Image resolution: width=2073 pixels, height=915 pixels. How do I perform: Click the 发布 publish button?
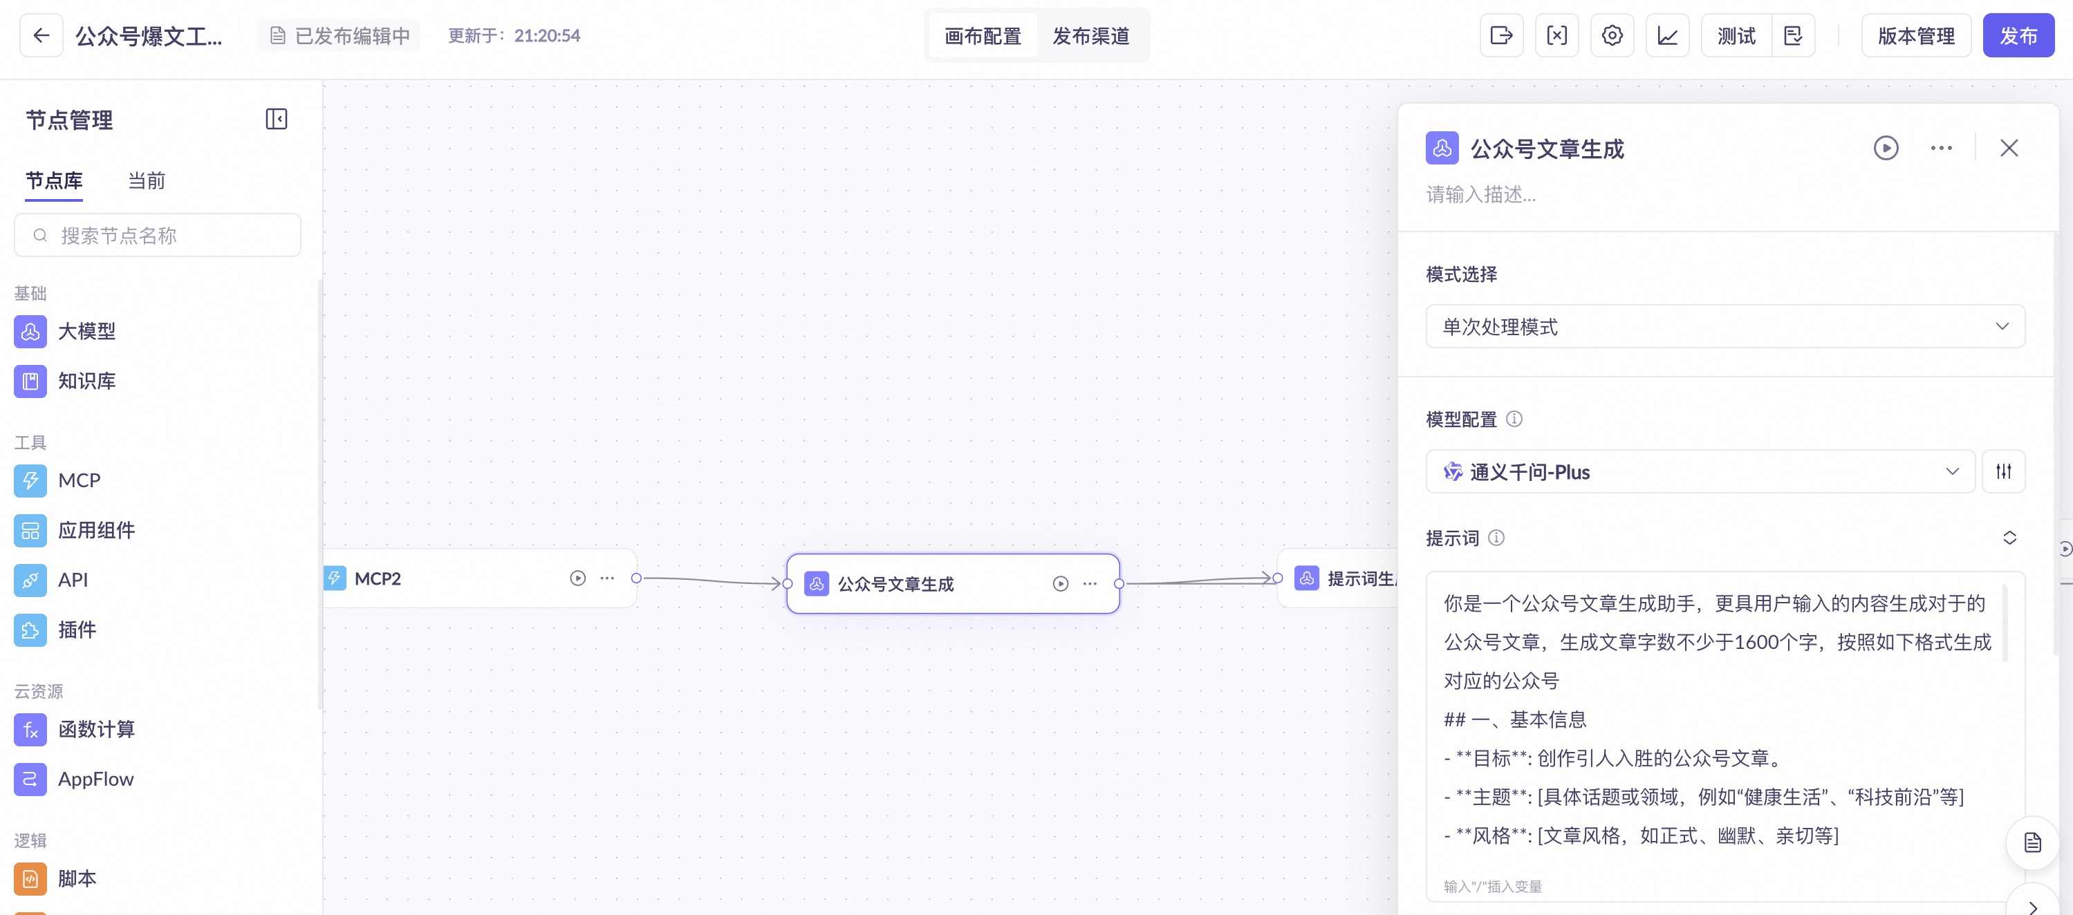2018,35
